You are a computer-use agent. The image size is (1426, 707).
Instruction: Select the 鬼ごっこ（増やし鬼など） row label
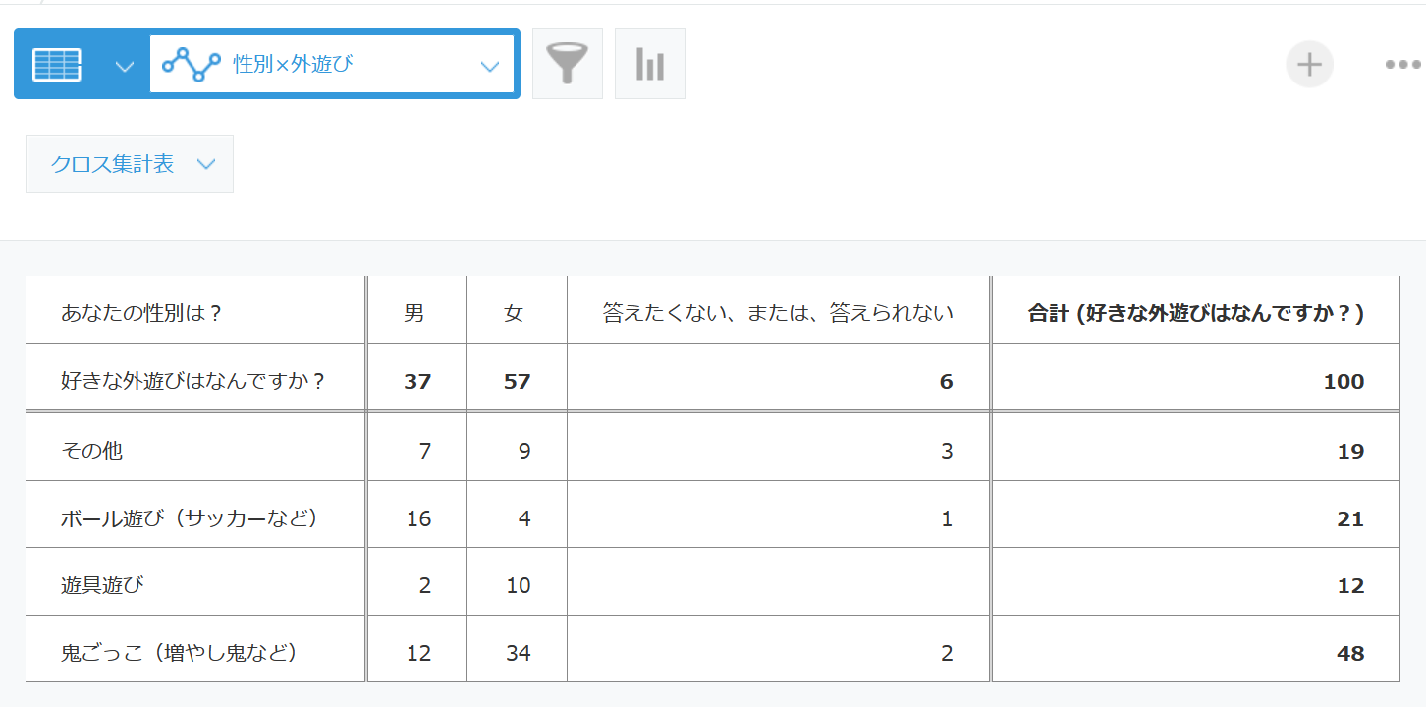click(179, 652)
